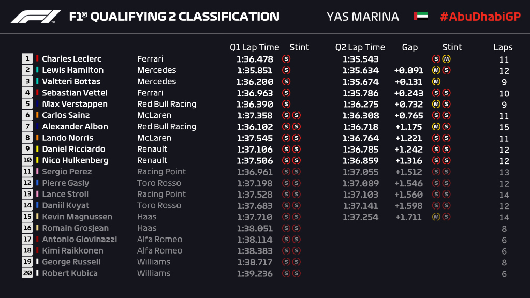Click Hamilton's Q1 soft tyre icon

[286, 70]
